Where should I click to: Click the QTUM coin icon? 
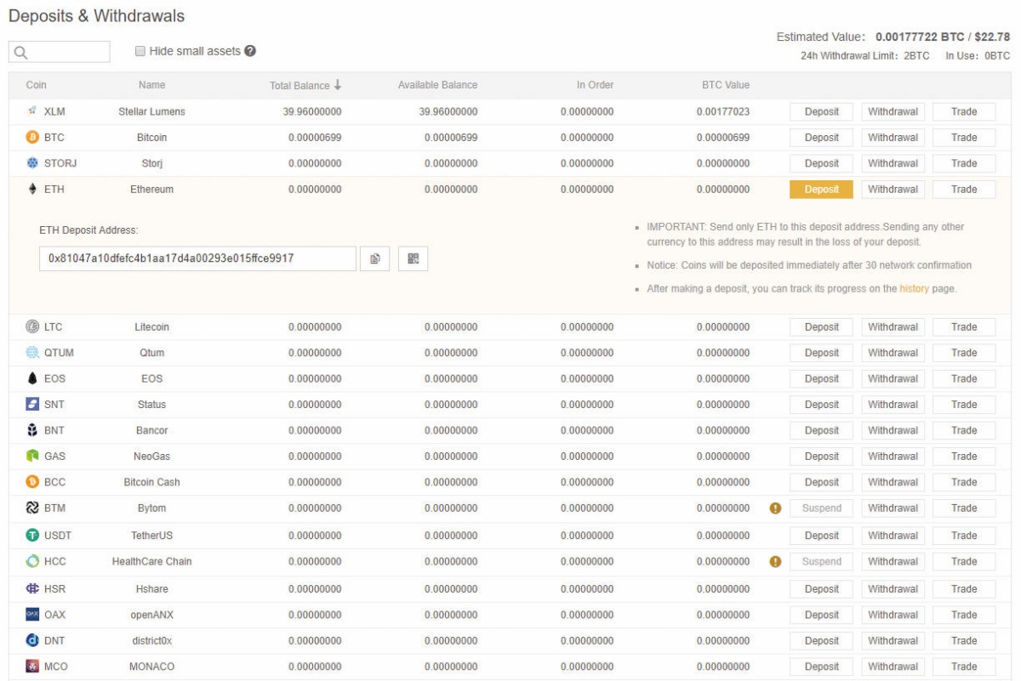point(32,353)
